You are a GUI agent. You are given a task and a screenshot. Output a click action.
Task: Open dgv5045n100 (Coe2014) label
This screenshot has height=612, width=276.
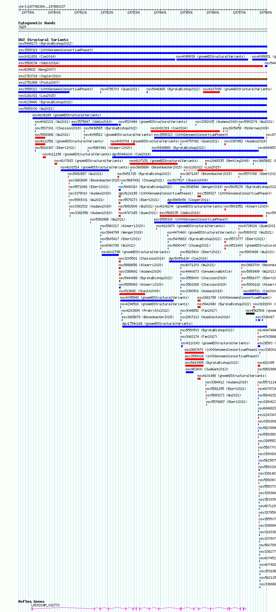188,258
